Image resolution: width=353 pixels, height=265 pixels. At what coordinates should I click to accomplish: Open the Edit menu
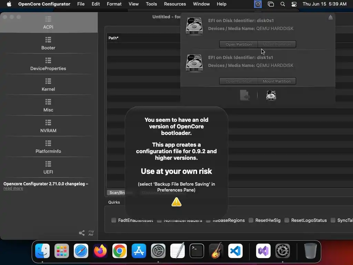coord(96,4)
